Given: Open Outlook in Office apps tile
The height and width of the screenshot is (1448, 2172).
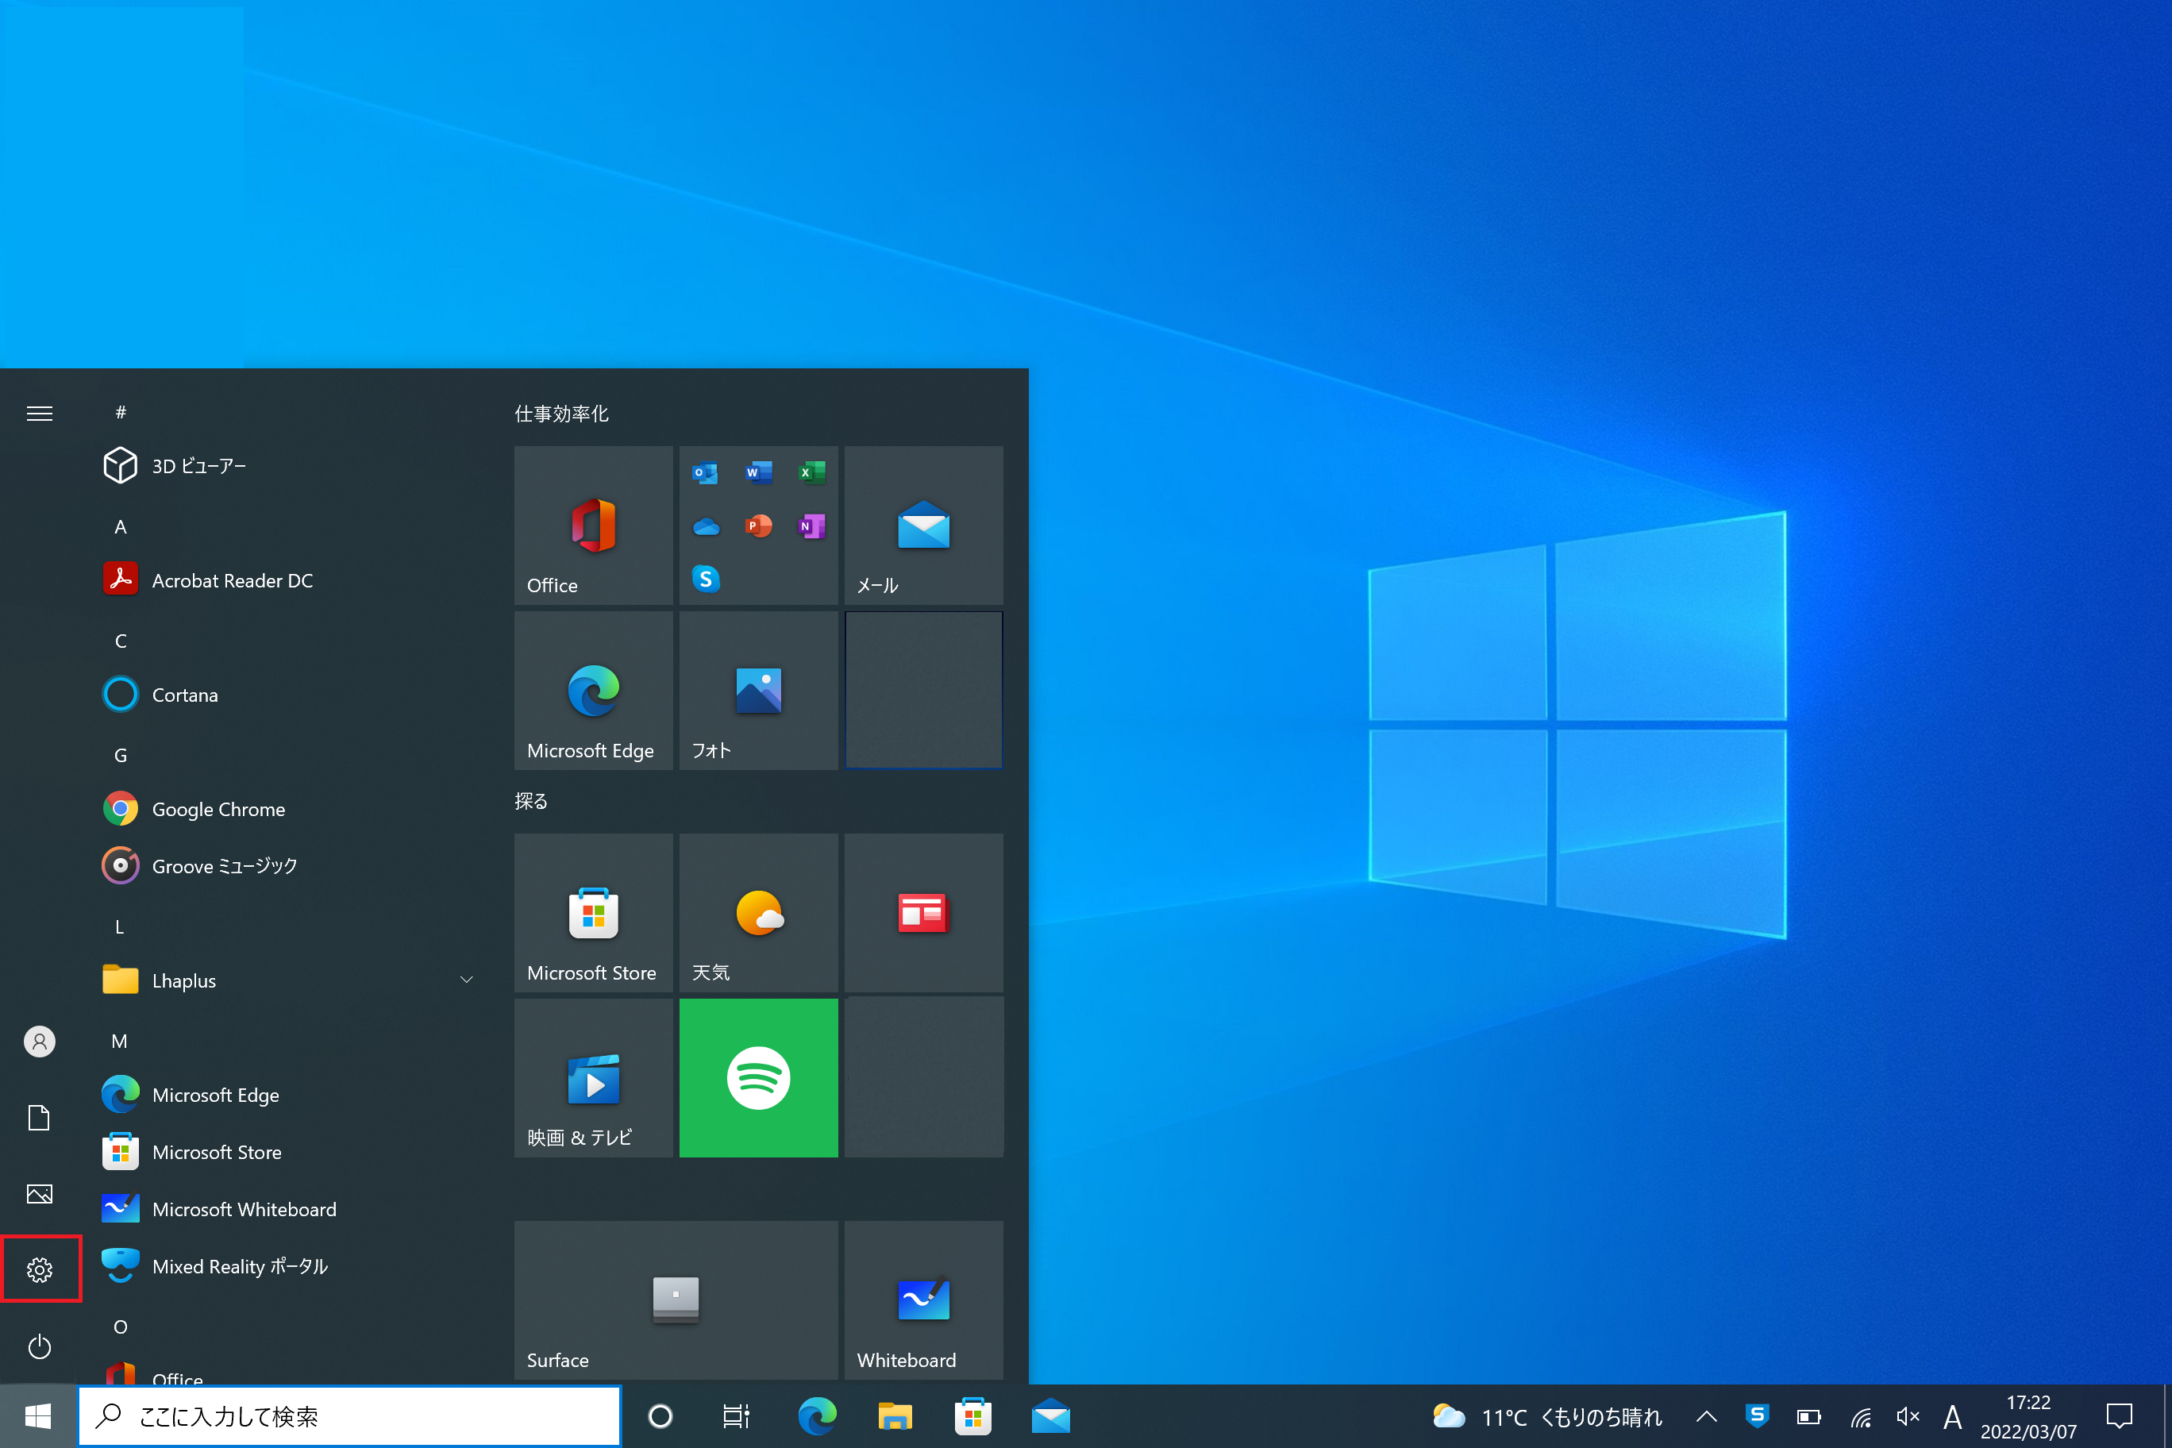Looking at the screenshot, I should pos(706,473).
